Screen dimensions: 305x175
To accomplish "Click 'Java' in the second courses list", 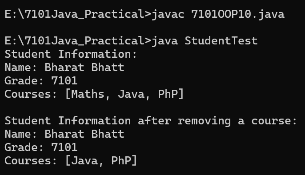I will (x=84, y=161).
